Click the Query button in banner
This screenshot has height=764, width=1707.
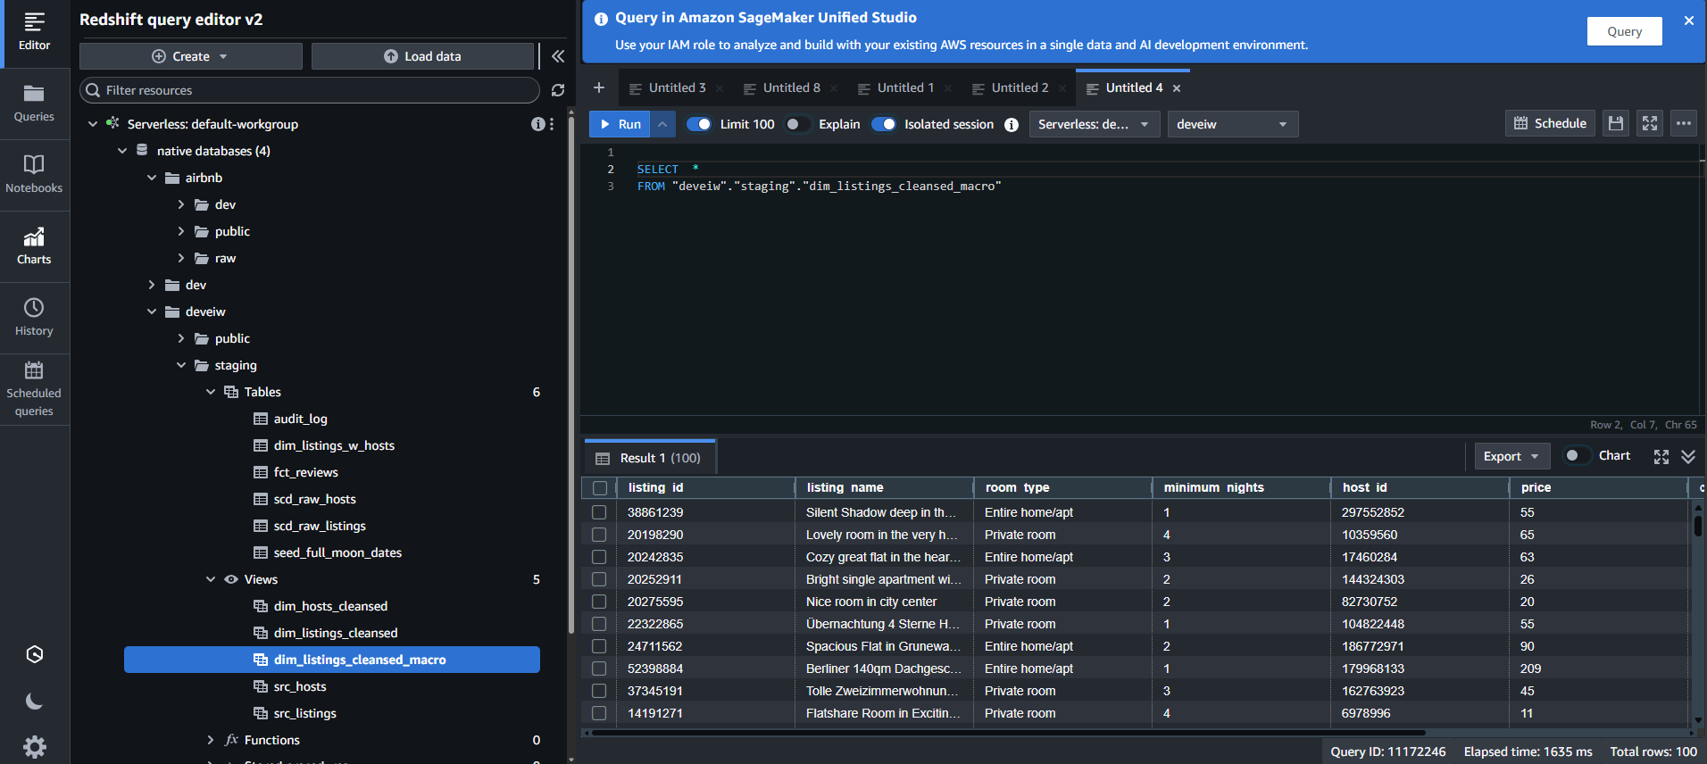tap(1624, 31)
